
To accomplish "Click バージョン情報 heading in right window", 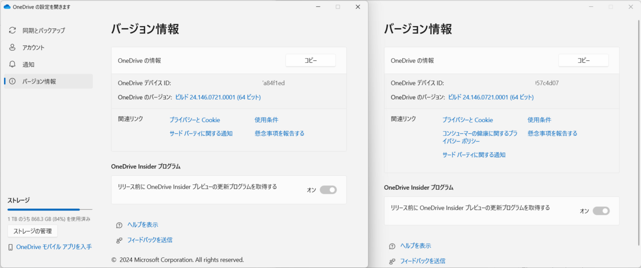I will tap(418, 29).
